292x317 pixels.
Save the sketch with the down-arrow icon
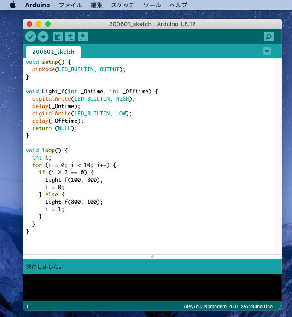click(82, 37)
